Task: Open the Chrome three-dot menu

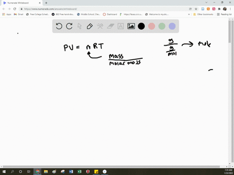Action: (230, 9)
